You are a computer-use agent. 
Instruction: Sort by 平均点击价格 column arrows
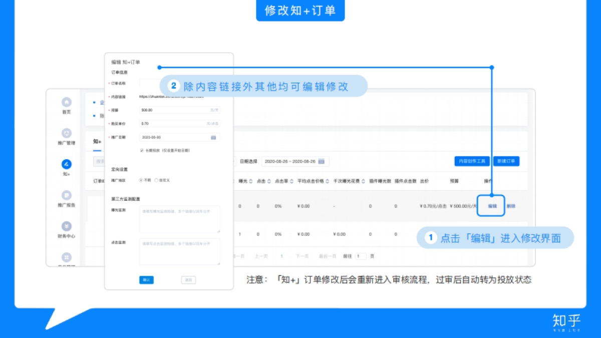[326, 181]
